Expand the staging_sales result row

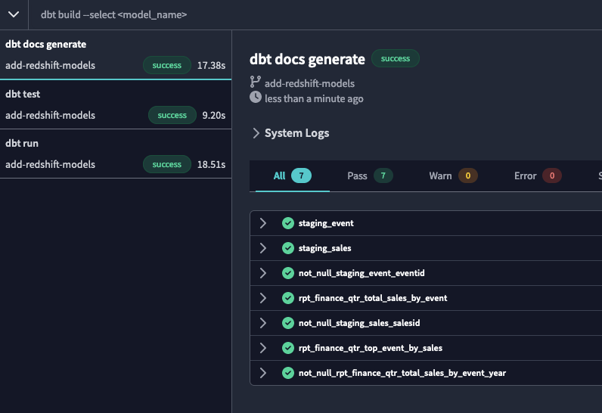263,248
